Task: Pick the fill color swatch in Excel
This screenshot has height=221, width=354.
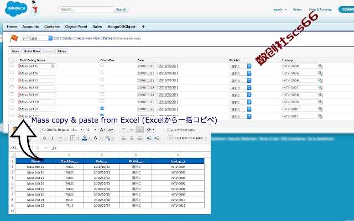Action: coord(84,138)
